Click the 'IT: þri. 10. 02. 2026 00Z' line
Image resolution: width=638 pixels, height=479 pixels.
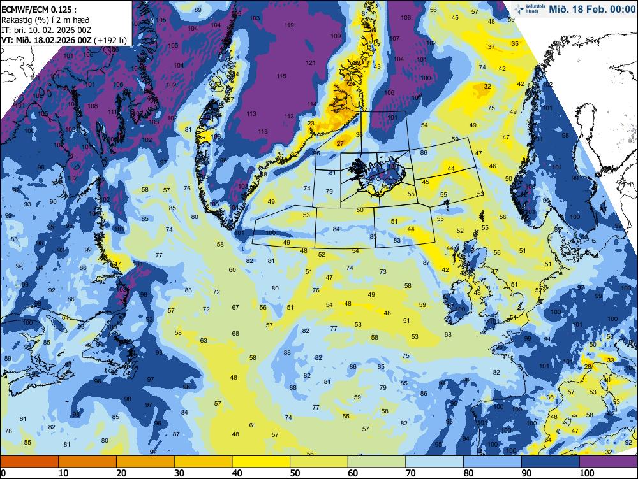point(47,30)
